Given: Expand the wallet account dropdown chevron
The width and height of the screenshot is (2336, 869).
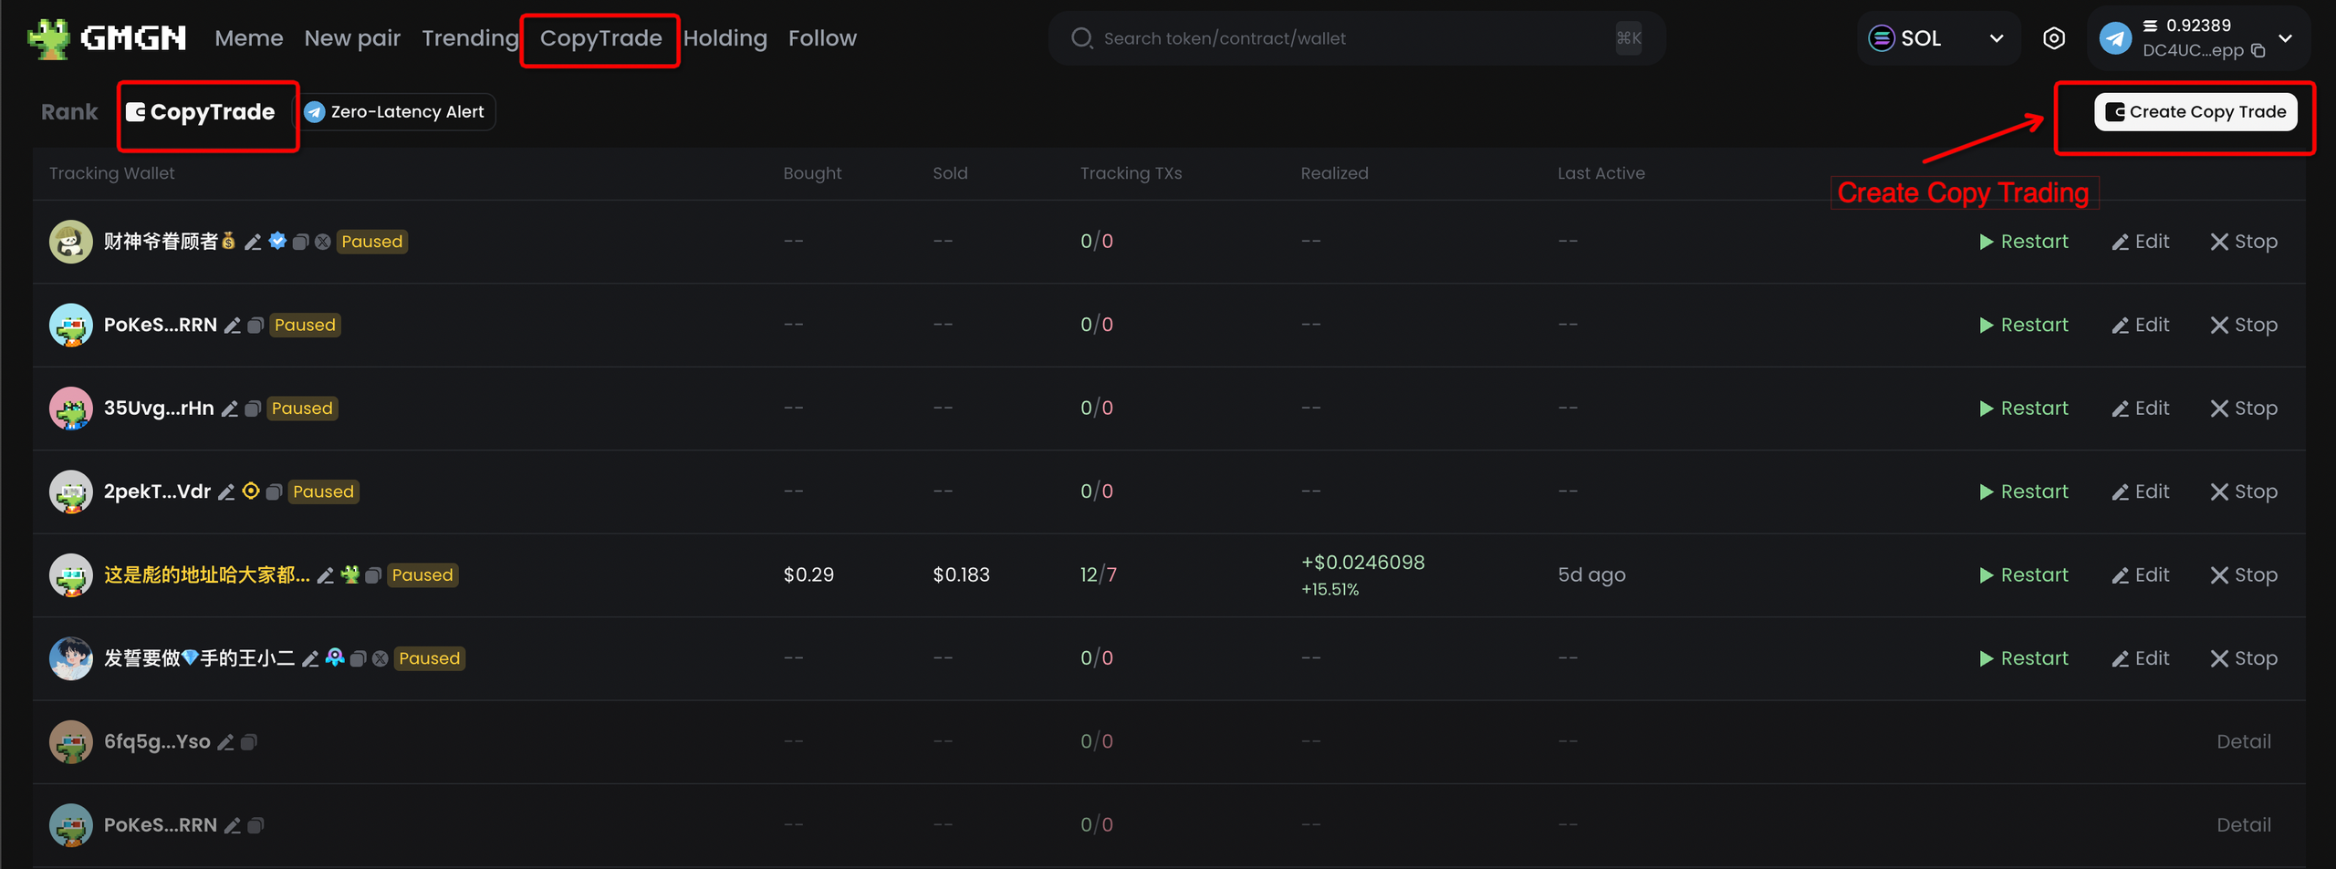Looking at the screenshot, I should coord(2286,38).
